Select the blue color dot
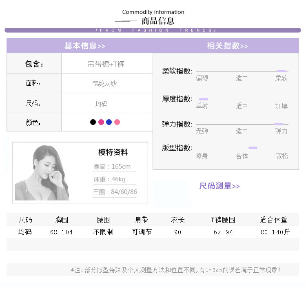Image resolution: width=306 pixels, height=287 pixels. [109, 122]
